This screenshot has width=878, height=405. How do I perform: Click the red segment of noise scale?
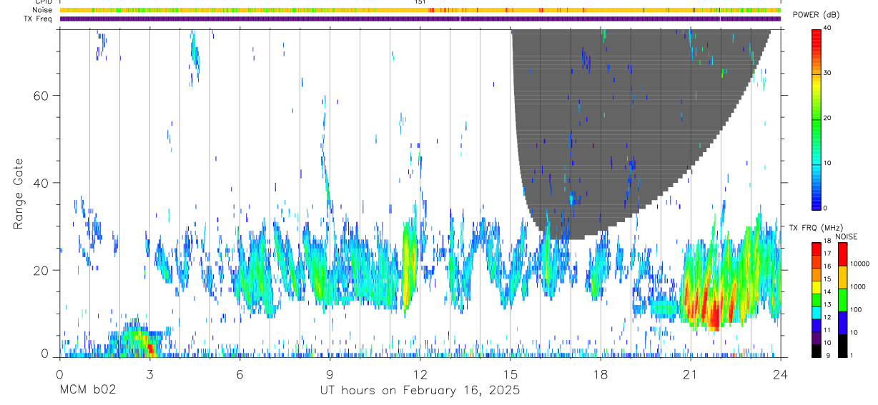click(842, 254)
